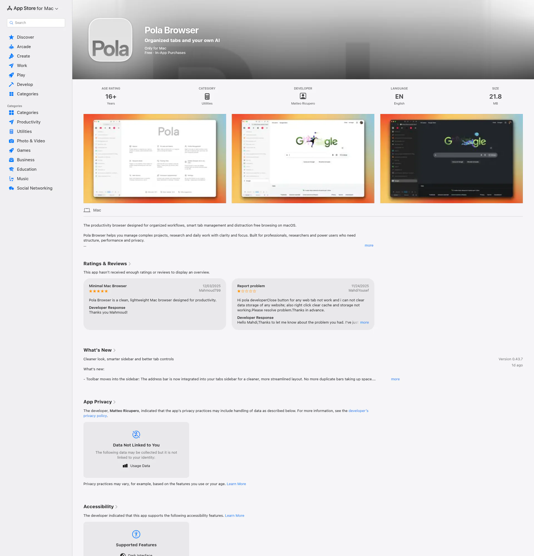
Task: Select the Develop hammer icon
Action: [x=11, y=85]
